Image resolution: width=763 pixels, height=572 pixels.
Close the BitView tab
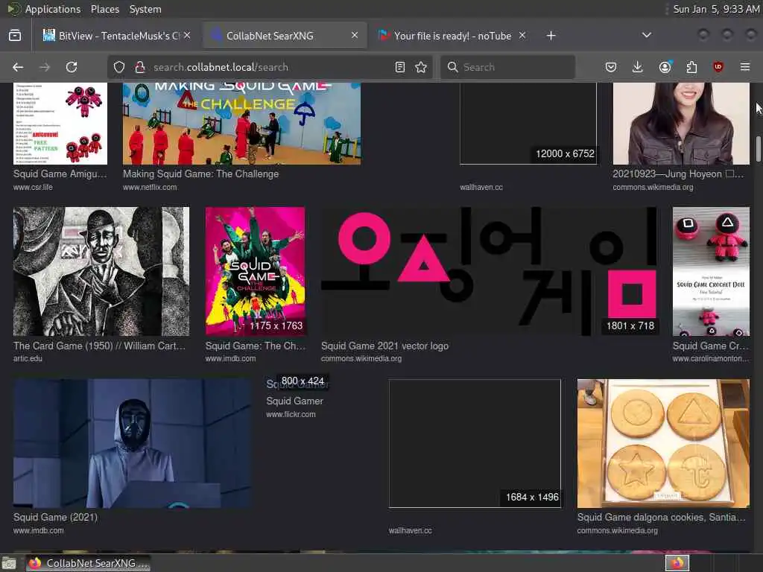tap(187, 35)
